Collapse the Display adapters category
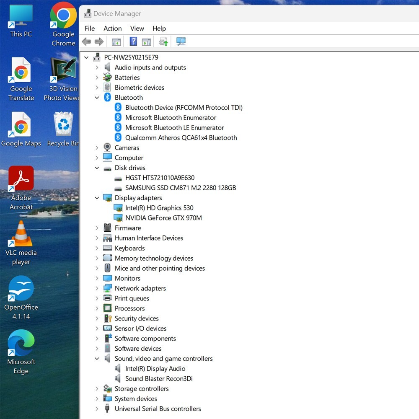 (97, 198)
